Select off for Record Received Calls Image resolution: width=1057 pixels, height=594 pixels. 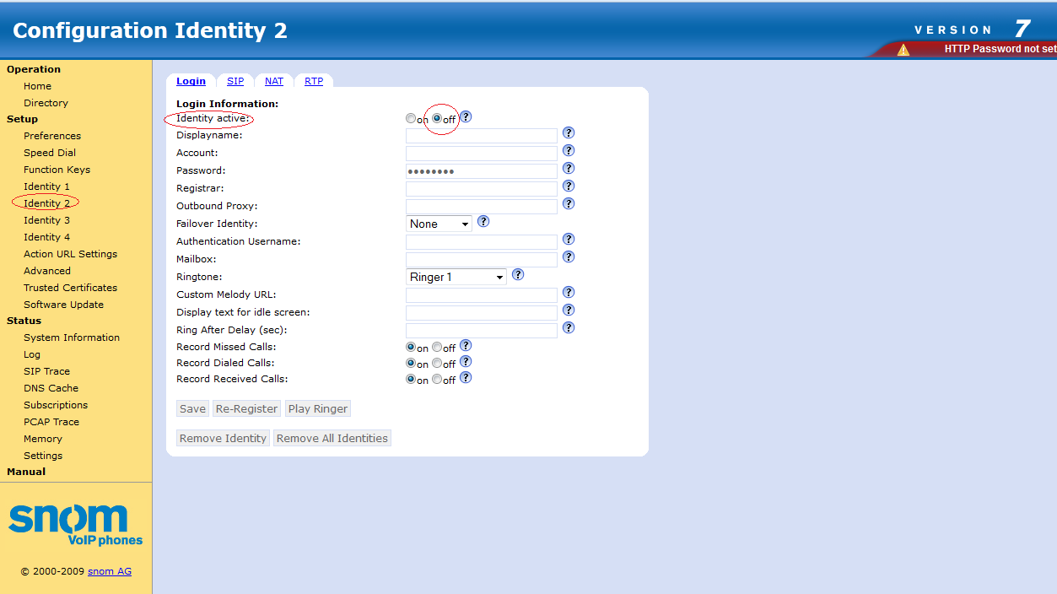(x=437, y=380)
